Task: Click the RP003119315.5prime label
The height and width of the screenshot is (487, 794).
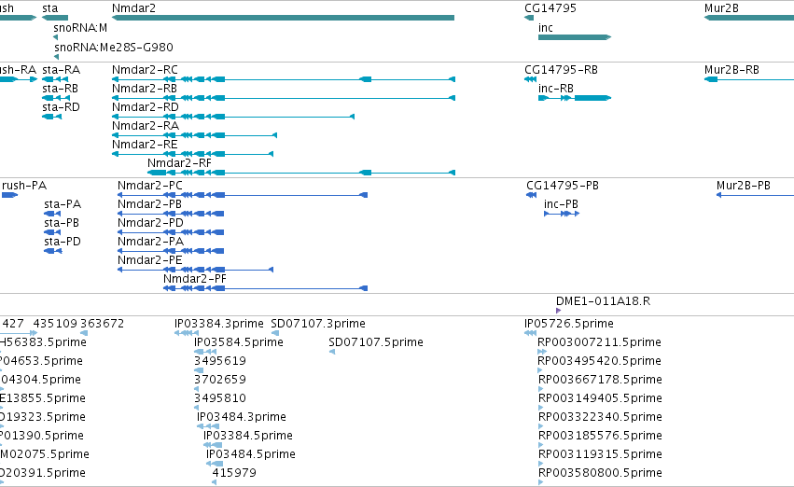Action: (x=600, y=454)
